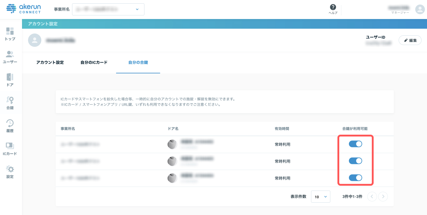Image resolution: width=427 pixels, height=215 pixels.
Task: Open ユーザー in the sidebar
Action: [10, 57]
